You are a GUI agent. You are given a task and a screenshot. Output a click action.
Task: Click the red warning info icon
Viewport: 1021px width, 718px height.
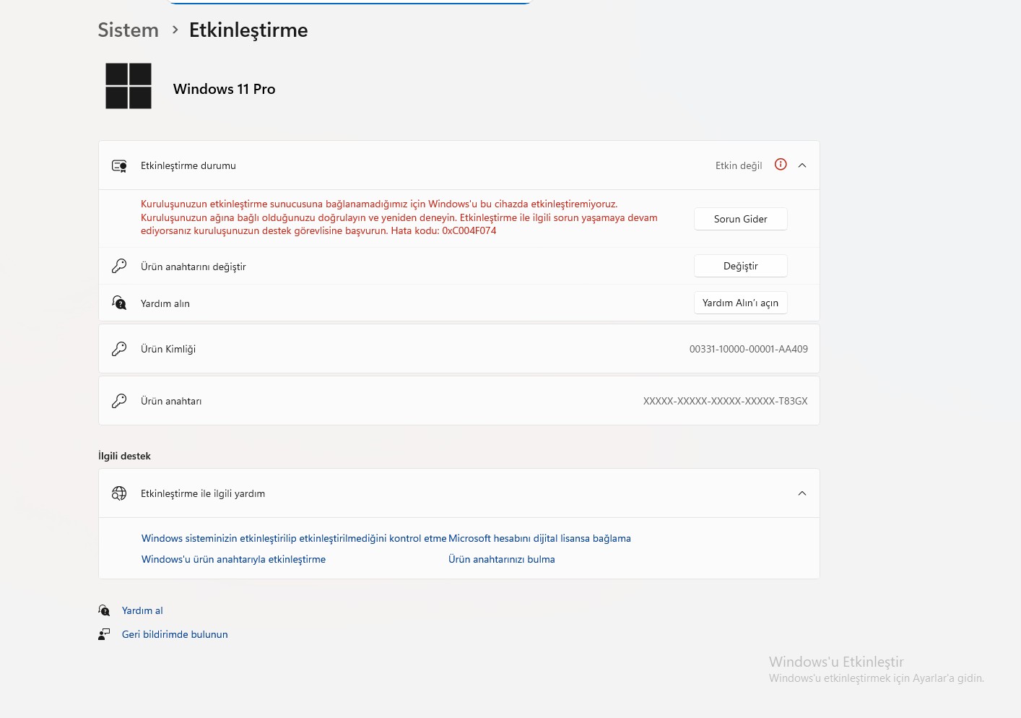(781, 165)
